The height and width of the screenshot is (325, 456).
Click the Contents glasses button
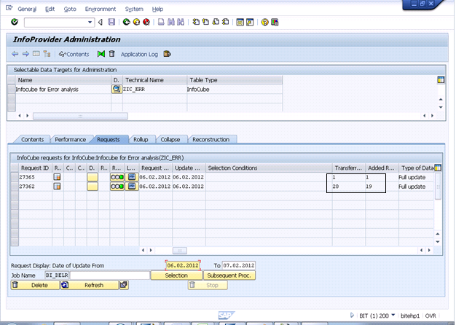(74, 54)
